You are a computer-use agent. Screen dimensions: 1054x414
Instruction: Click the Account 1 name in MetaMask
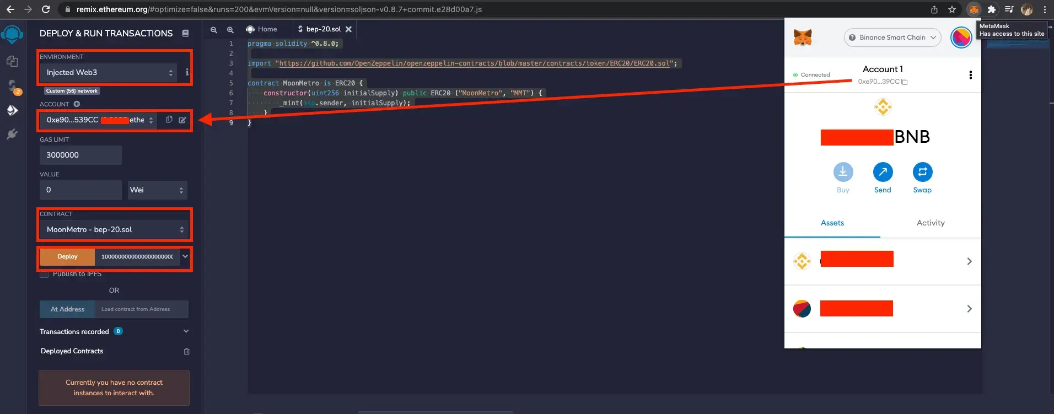pyautogui.click(x=883, y=69)
